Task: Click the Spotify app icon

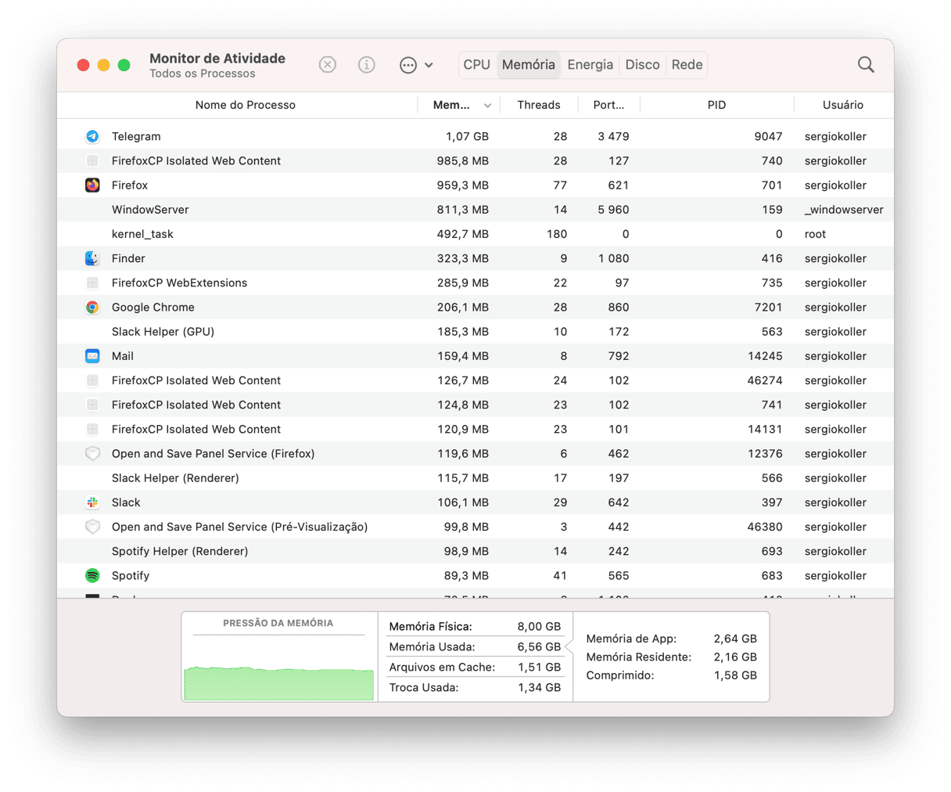Action: point(92,576)
